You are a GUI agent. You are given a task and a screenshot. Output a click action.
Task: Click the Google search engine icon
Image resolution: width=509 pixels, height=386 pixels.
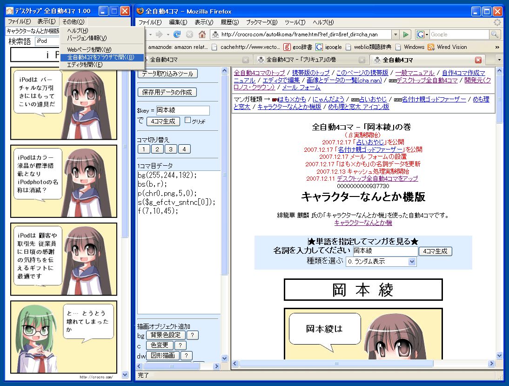pos(421,34)
